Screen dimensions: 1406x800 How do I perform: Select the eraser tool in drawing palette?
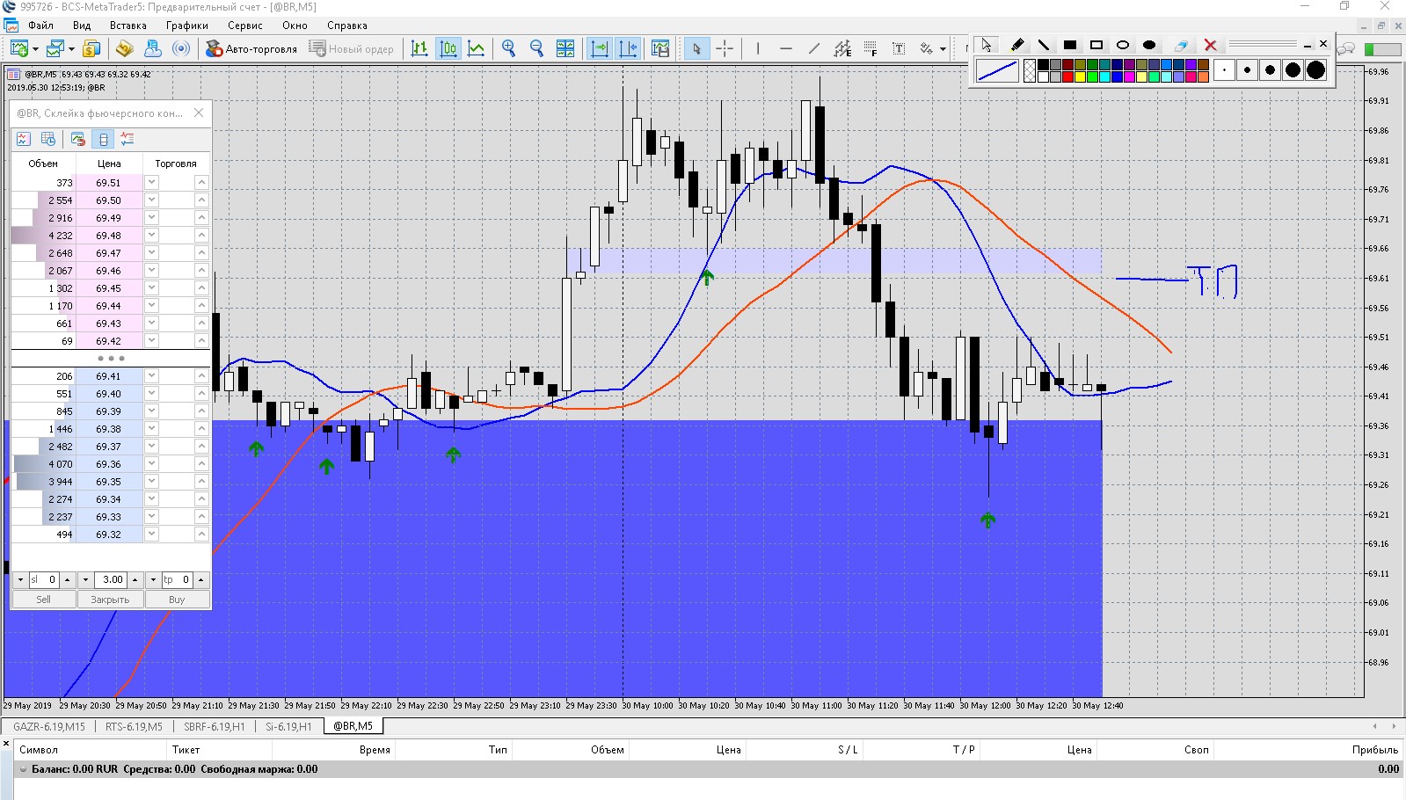coord(1182,45)
